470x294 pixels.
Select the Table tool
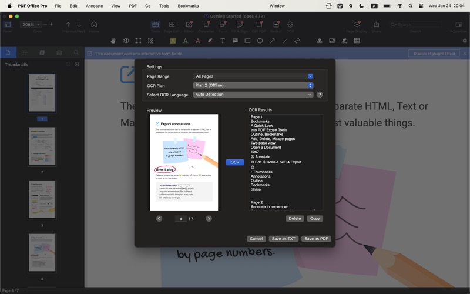357,41
